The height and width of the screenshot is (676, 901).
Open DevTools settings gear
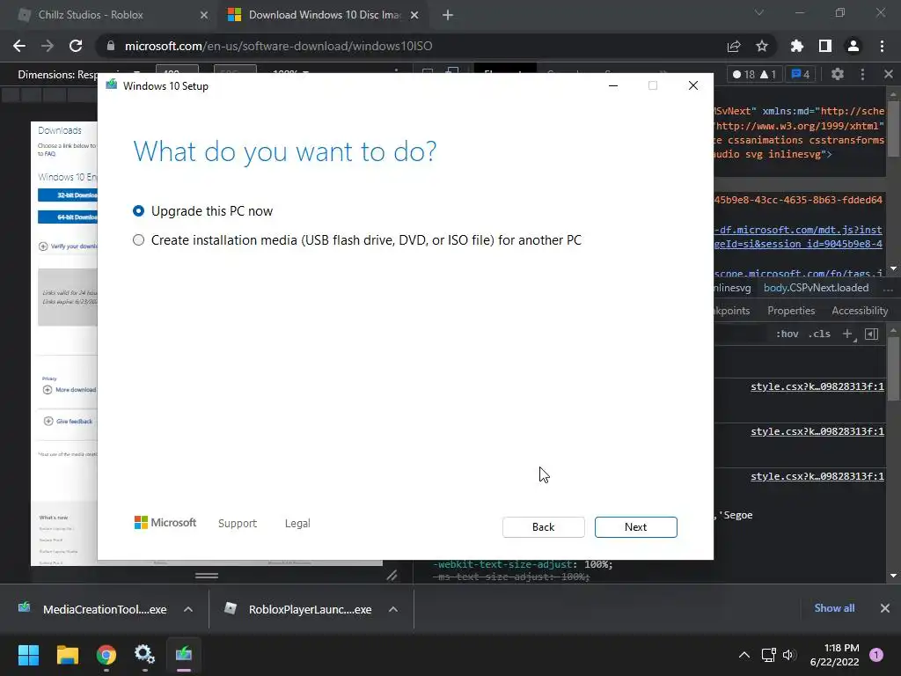point(838,74)
